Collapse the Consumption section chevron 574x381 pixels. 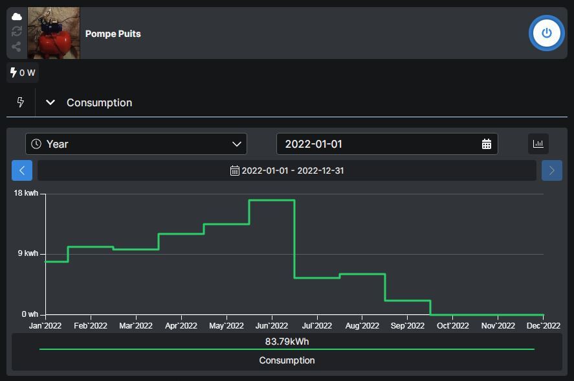click(50, 102)
